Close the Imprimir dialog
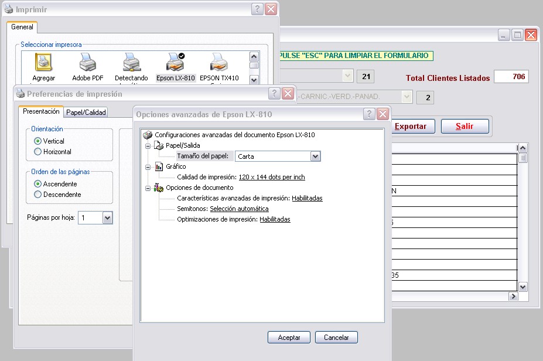Viewport: 543px width, 361px height. [x=271, y=9]
